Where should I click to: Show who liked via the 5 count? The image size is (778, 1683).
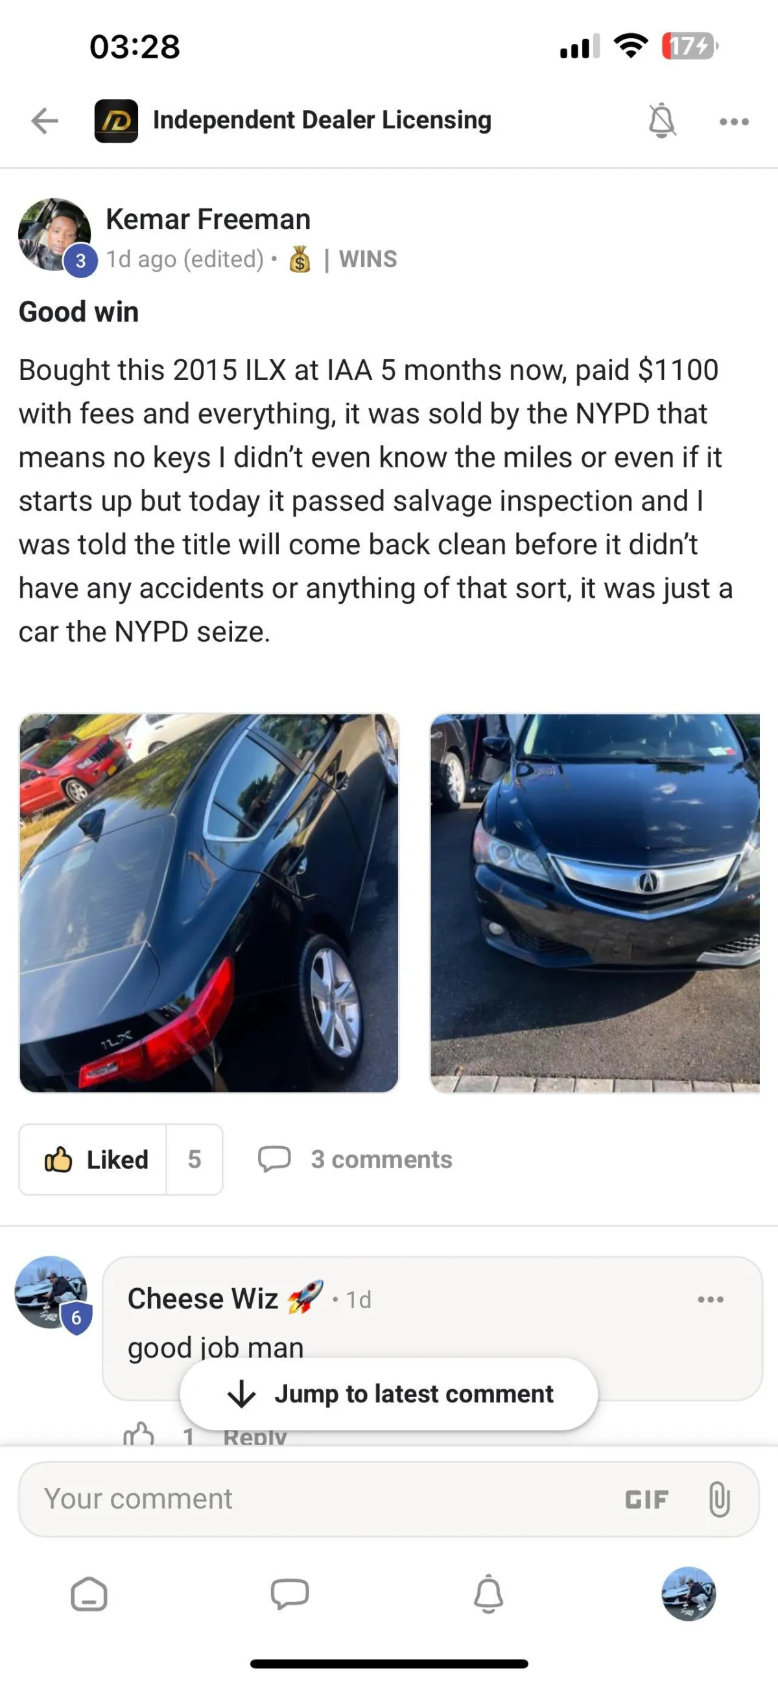click(x=194, y=1159)
